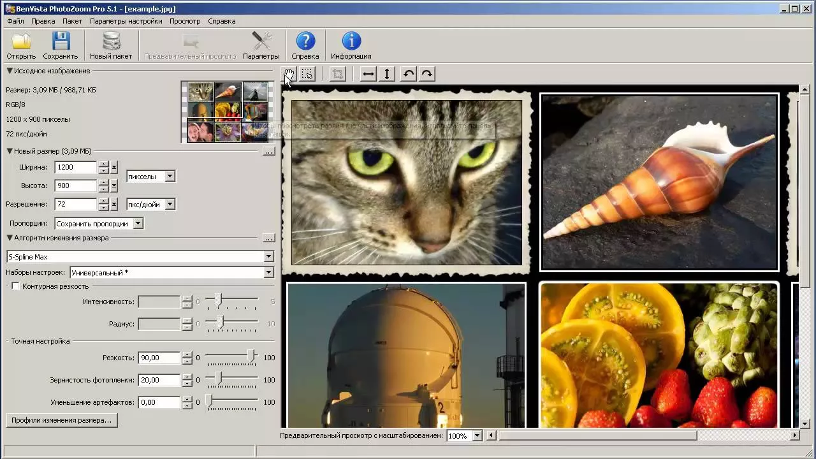This screenshot has width=816, height=459.
Task: Open Parameters (Параметры) tools icon
Action: tap(261, 42)
